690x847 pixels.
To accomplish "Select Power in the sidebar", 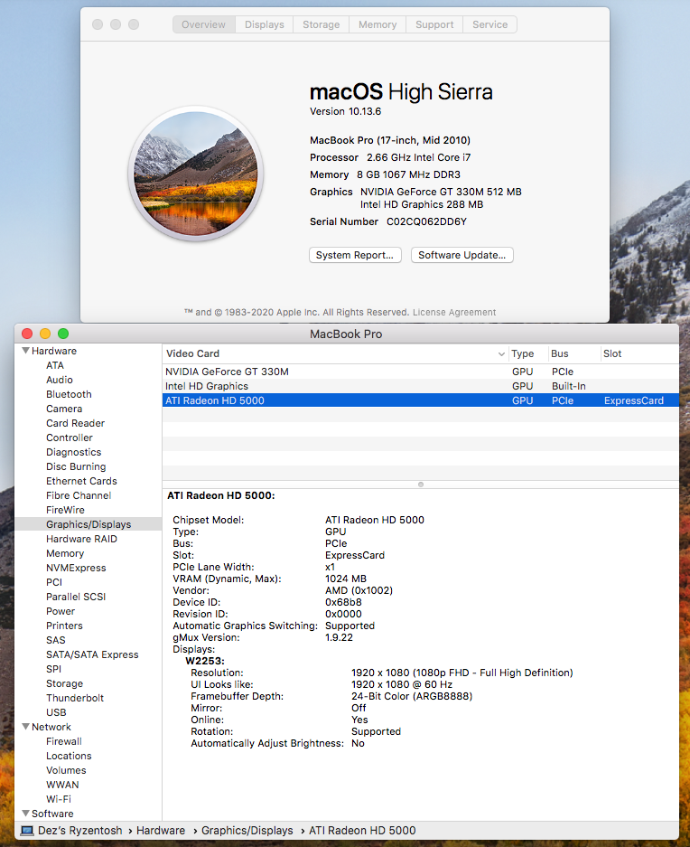I will point(61,611).
